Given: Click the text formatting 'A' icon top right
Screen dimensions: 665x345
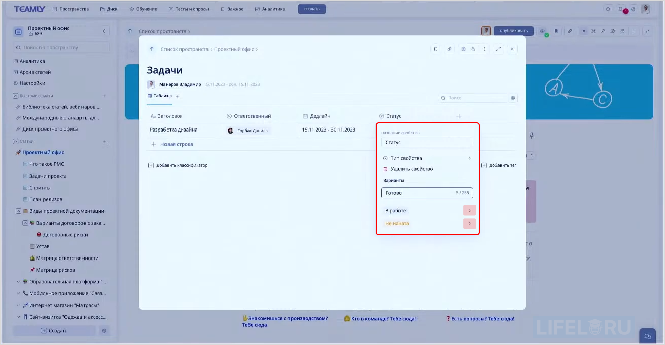Looking at the screenshot, I should click(584, 31).
